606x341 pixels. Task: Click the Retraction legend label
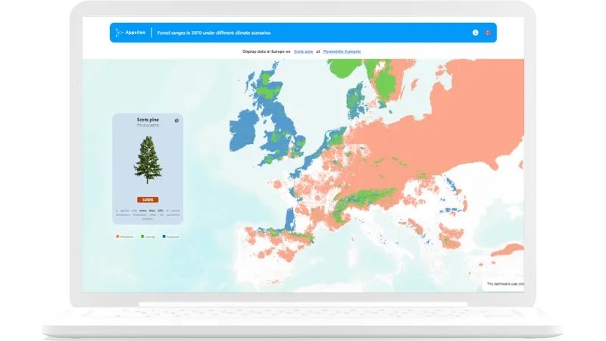127,236
